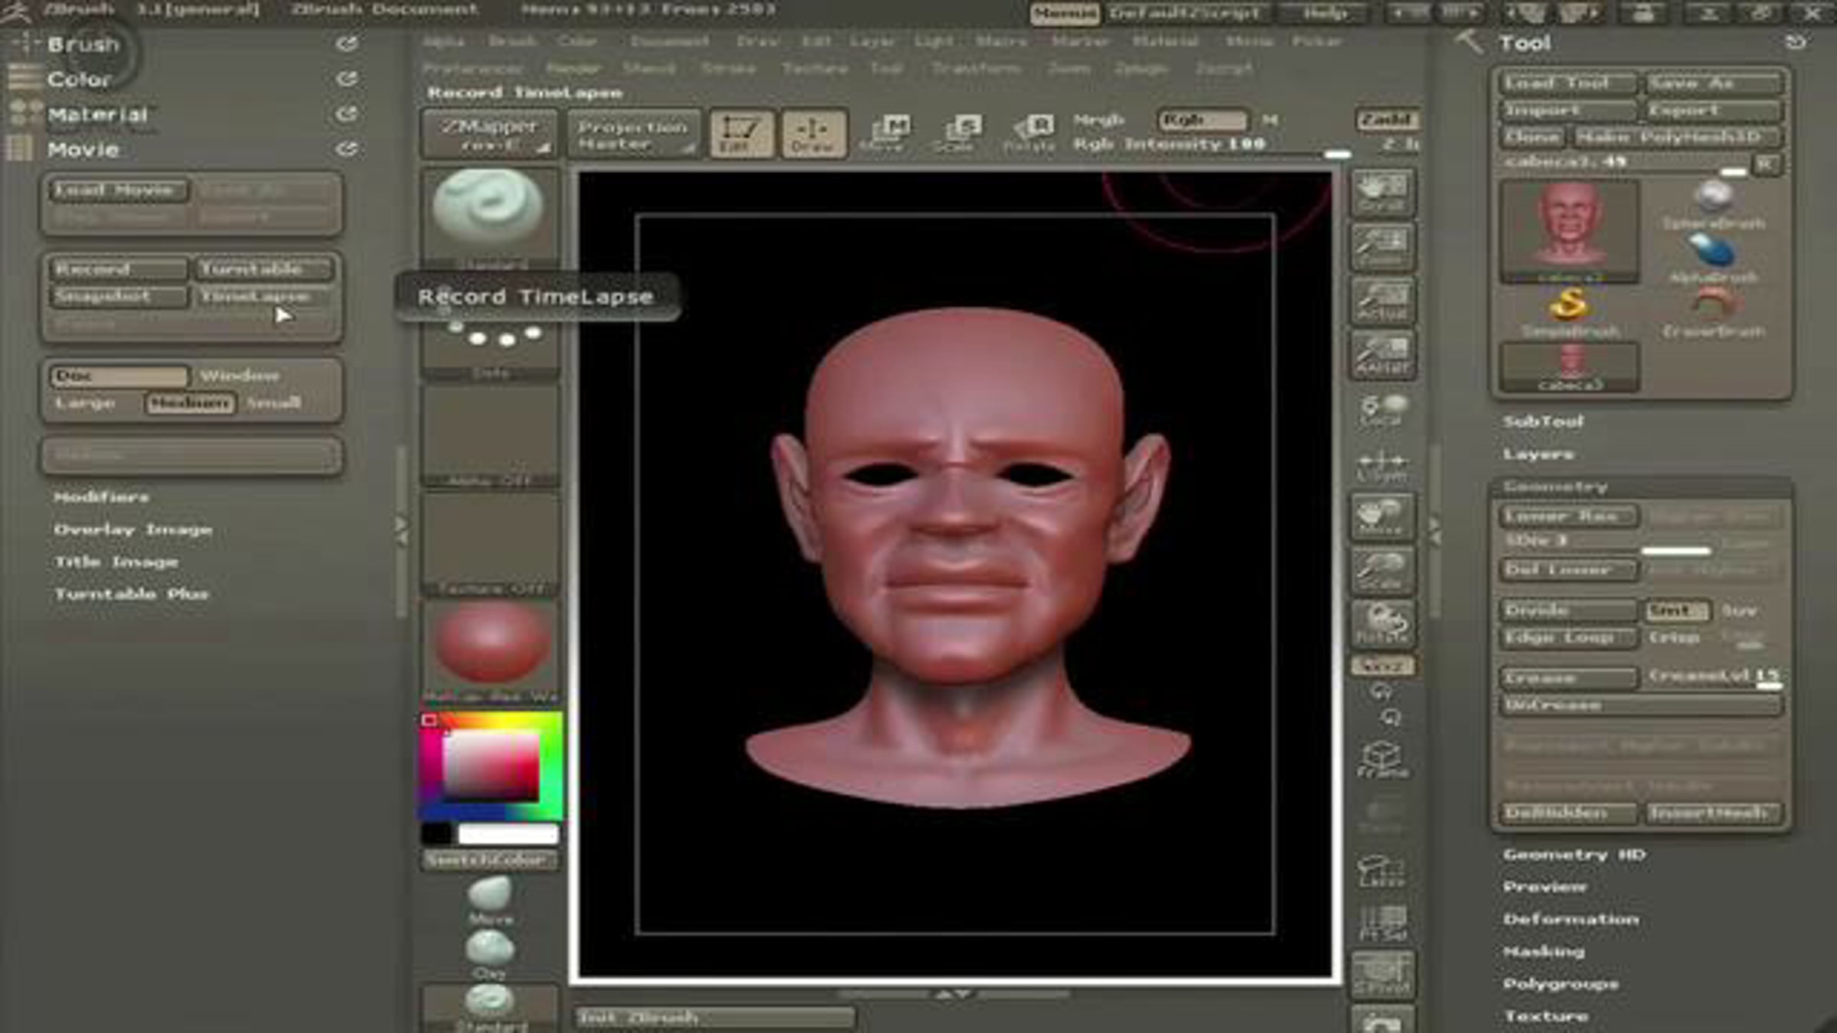
Task: Toggle the Rgb draw mode
Action: tap(1202, 120)
